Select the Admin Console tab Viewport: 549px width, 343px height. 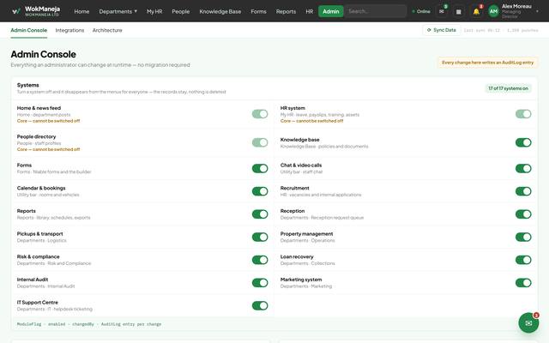coord(28,30)
